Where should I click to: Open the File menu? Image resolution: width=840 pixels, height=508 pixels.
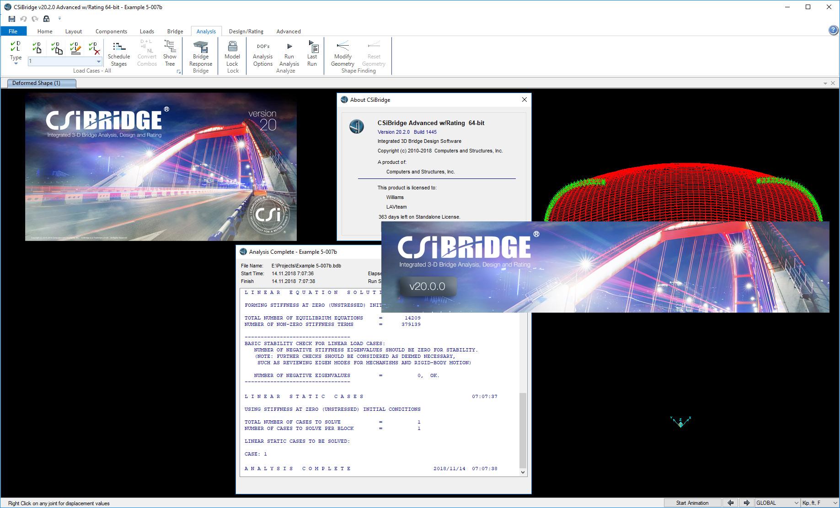coord(13,31)
